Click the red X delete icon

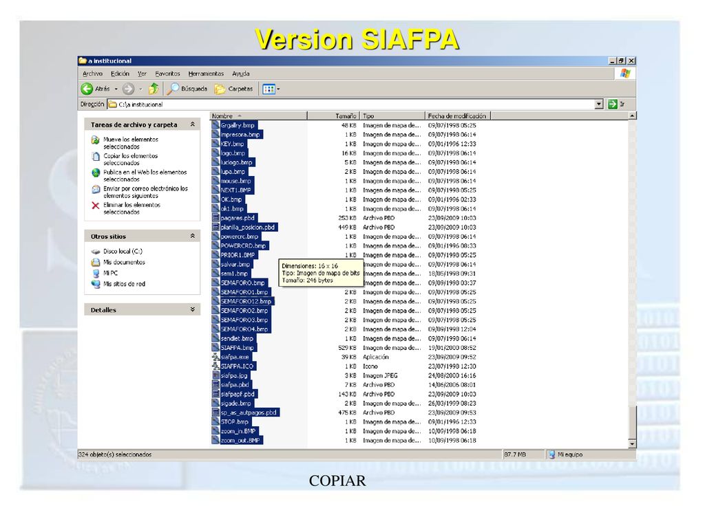coord(95,206)
